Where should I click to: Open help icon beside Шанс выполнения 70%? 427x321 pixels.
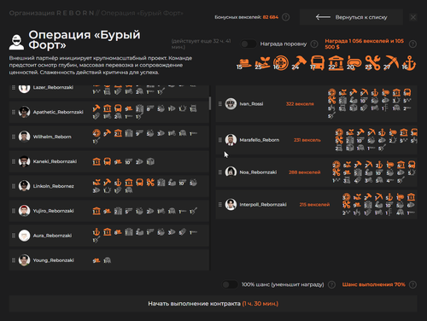point(412,284)
